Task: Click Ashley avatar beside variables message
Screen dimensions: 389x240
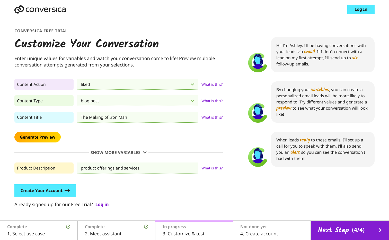Action: click(x=258, y=113)
